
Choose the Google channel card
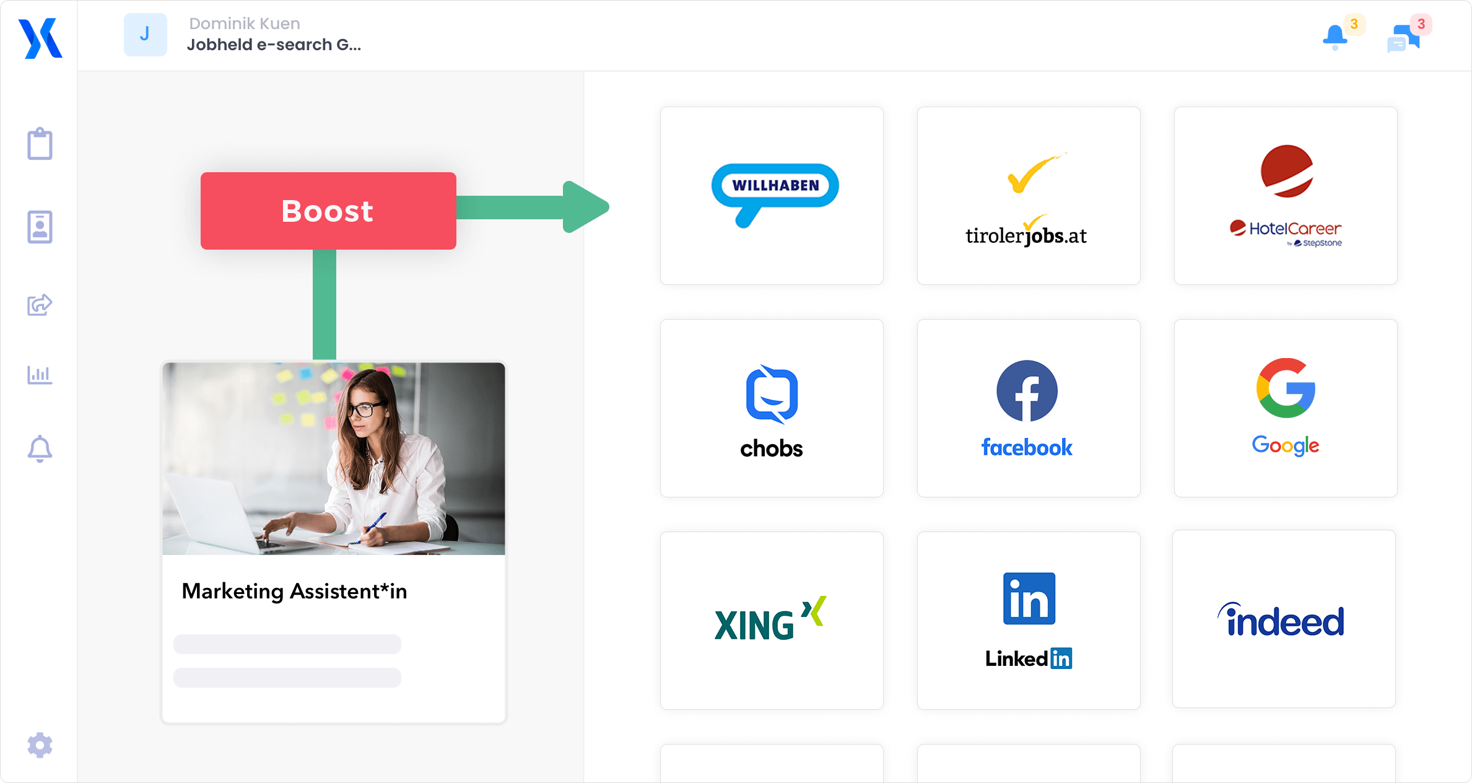point(1285,408)
